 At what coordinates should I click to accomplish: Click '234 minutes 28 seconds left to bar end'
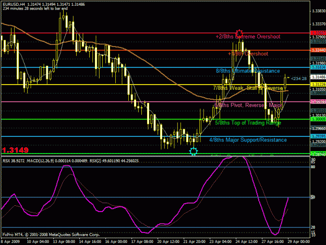tap(35, 8)
